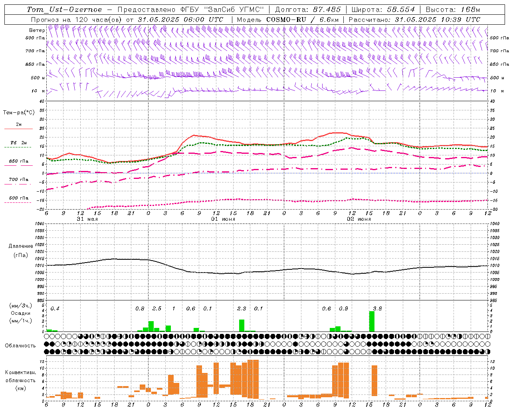
Task: Click the latitude value Широта: 58.554
Action: pos(383,10)
